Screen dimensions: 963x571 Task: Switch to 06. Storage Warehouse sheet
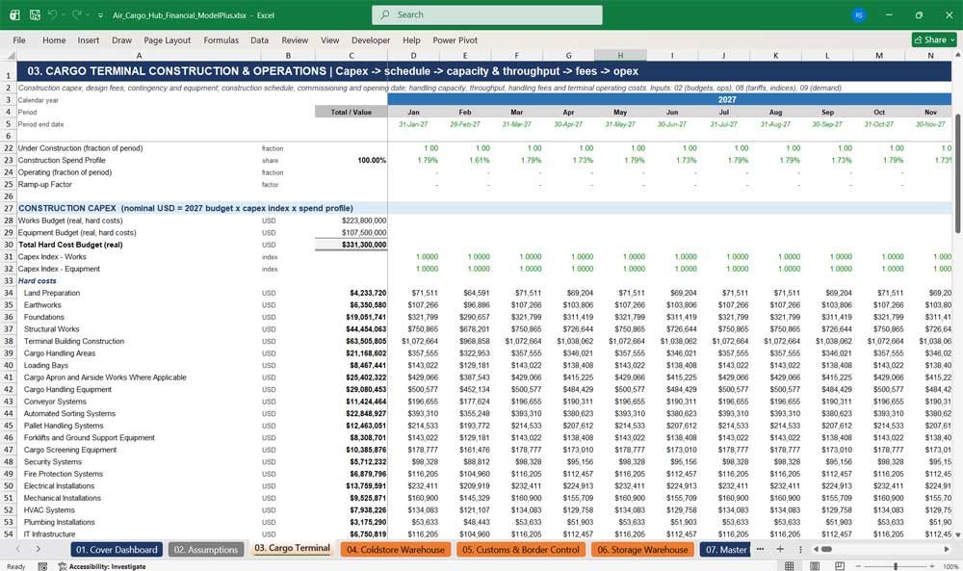click(643, 550)
